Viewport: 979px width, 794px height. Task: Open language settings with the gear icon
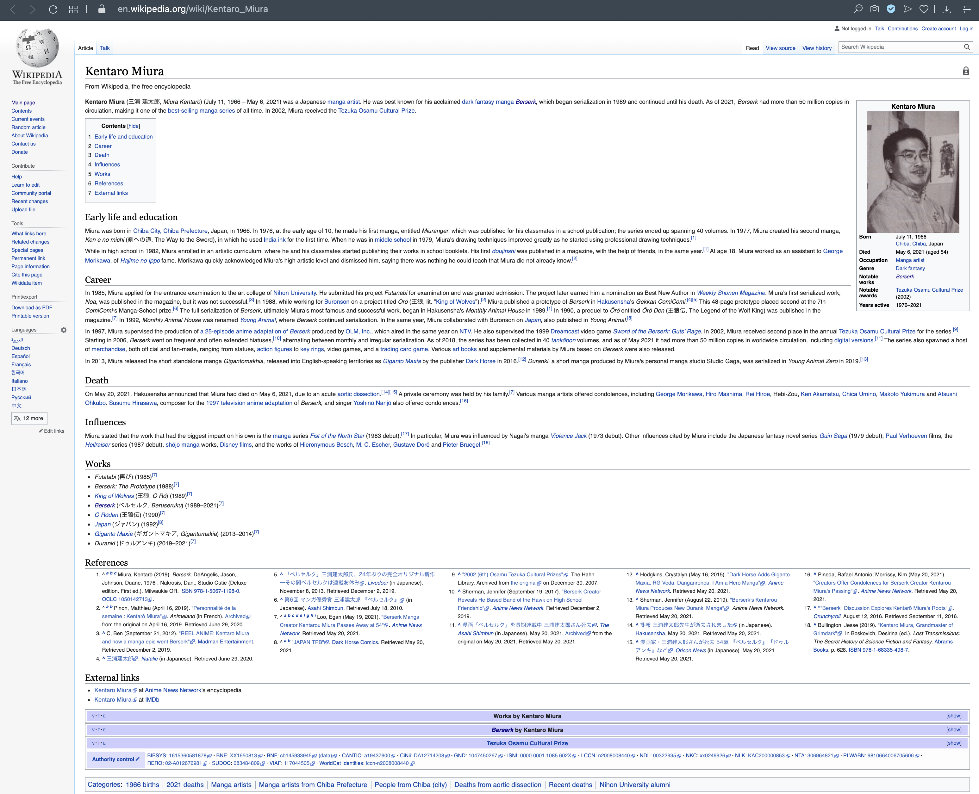pyautogui.click(x=64, y=330)
